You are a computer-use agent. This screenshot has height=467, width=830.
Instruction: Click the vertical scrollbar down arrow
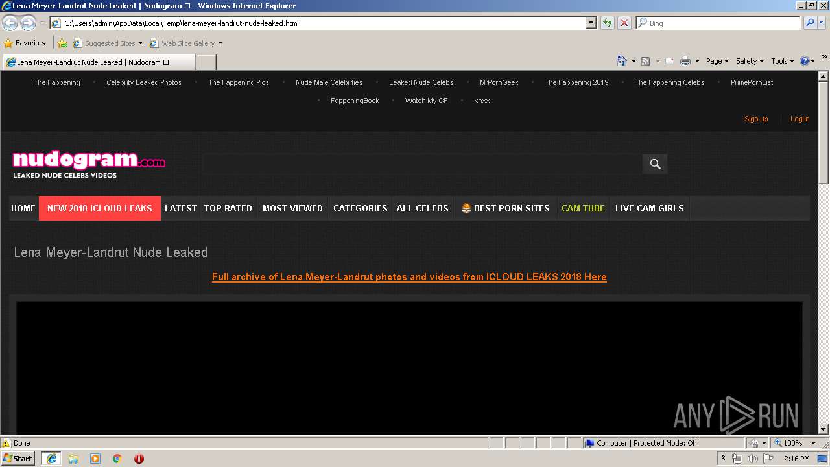824,429
